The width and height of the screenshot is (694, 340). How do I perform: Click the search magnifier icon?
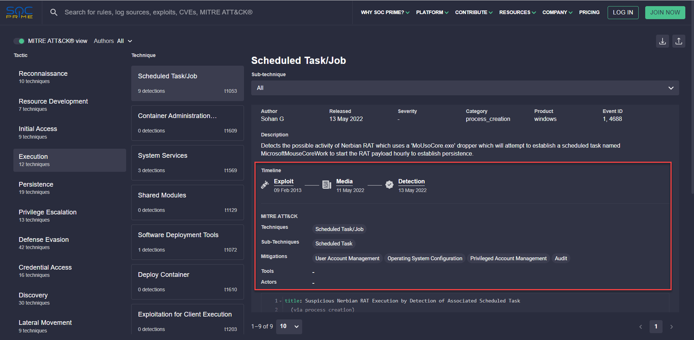(54, 12)
